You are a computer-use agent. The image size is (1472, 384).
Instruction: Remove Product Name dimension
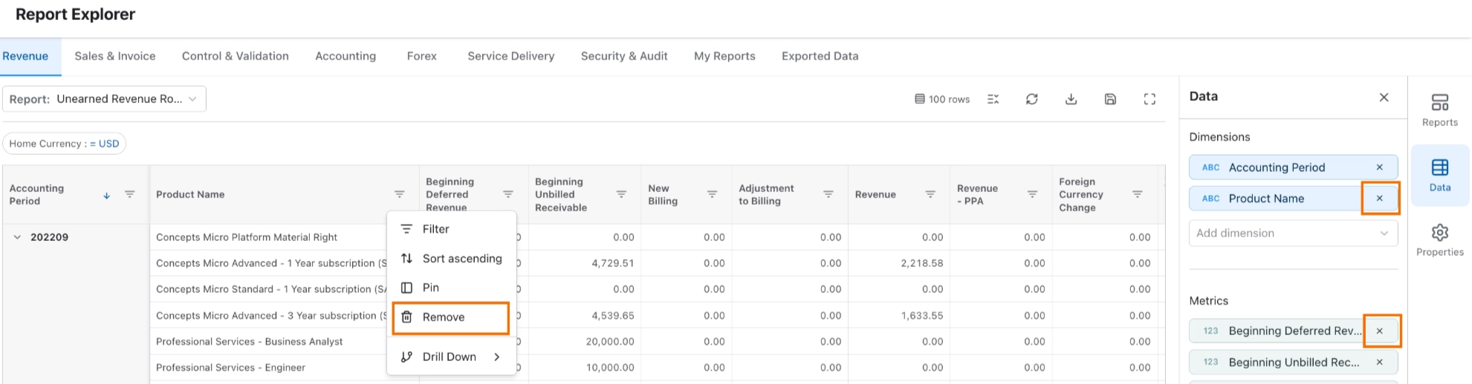coord(1379,199)
